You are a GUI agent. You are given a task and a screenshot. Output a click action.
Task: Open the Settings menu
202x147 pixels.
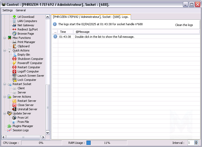[x=8, y=10]
